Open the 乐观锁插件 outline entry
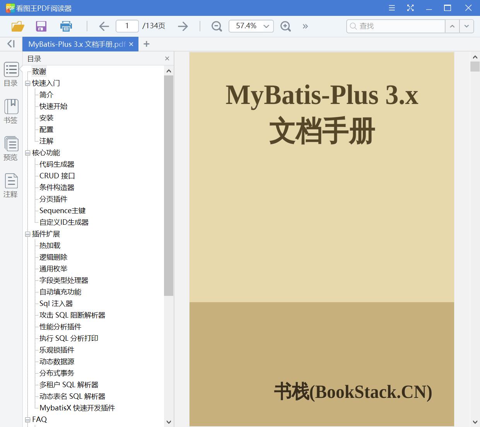This screenshot has height=427, width=480. point(57,350)
